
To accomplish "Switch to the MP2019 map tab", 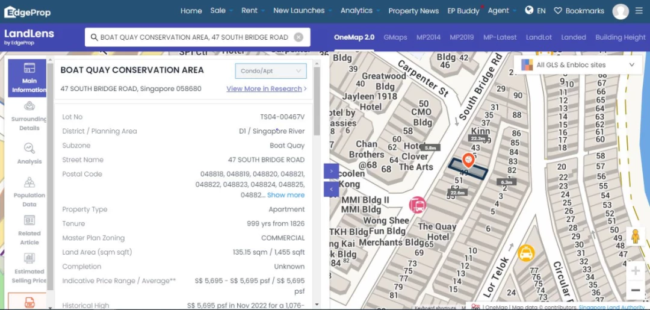I will coord(462,37).
